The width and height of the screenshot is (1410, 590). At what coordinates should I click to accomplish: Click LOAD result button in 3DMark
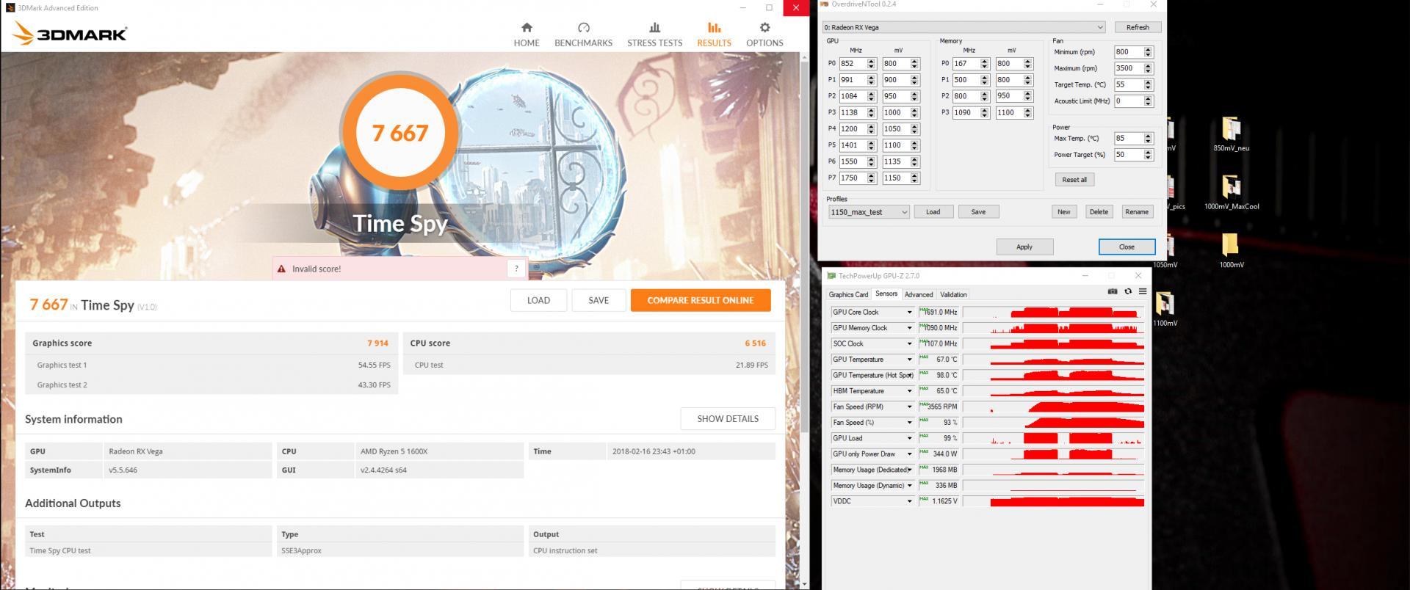tap(538, 300)
